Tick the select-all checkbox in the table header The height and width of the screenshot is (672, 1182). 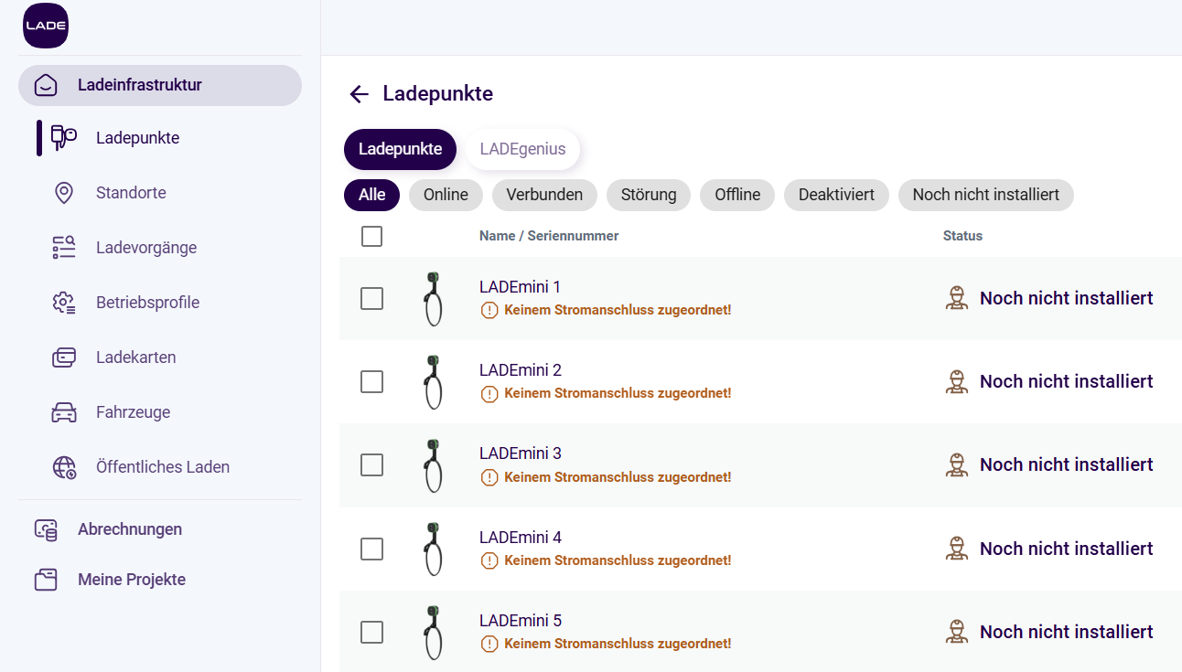click(x=371, y=236)
